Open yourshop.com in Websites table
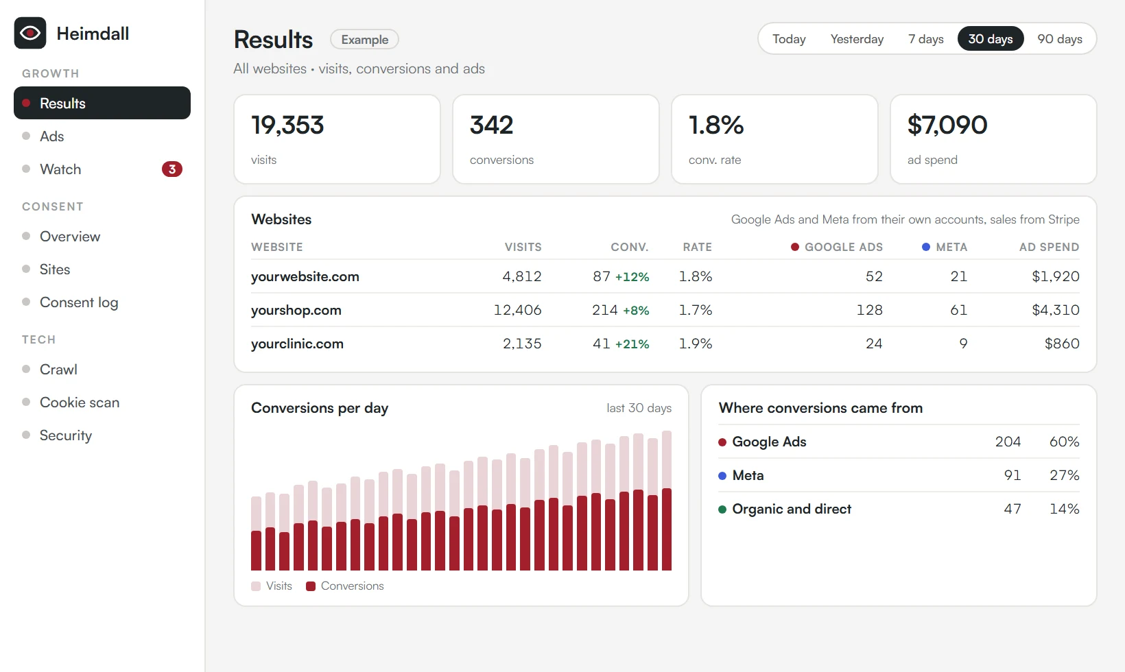 coord(296,310)
